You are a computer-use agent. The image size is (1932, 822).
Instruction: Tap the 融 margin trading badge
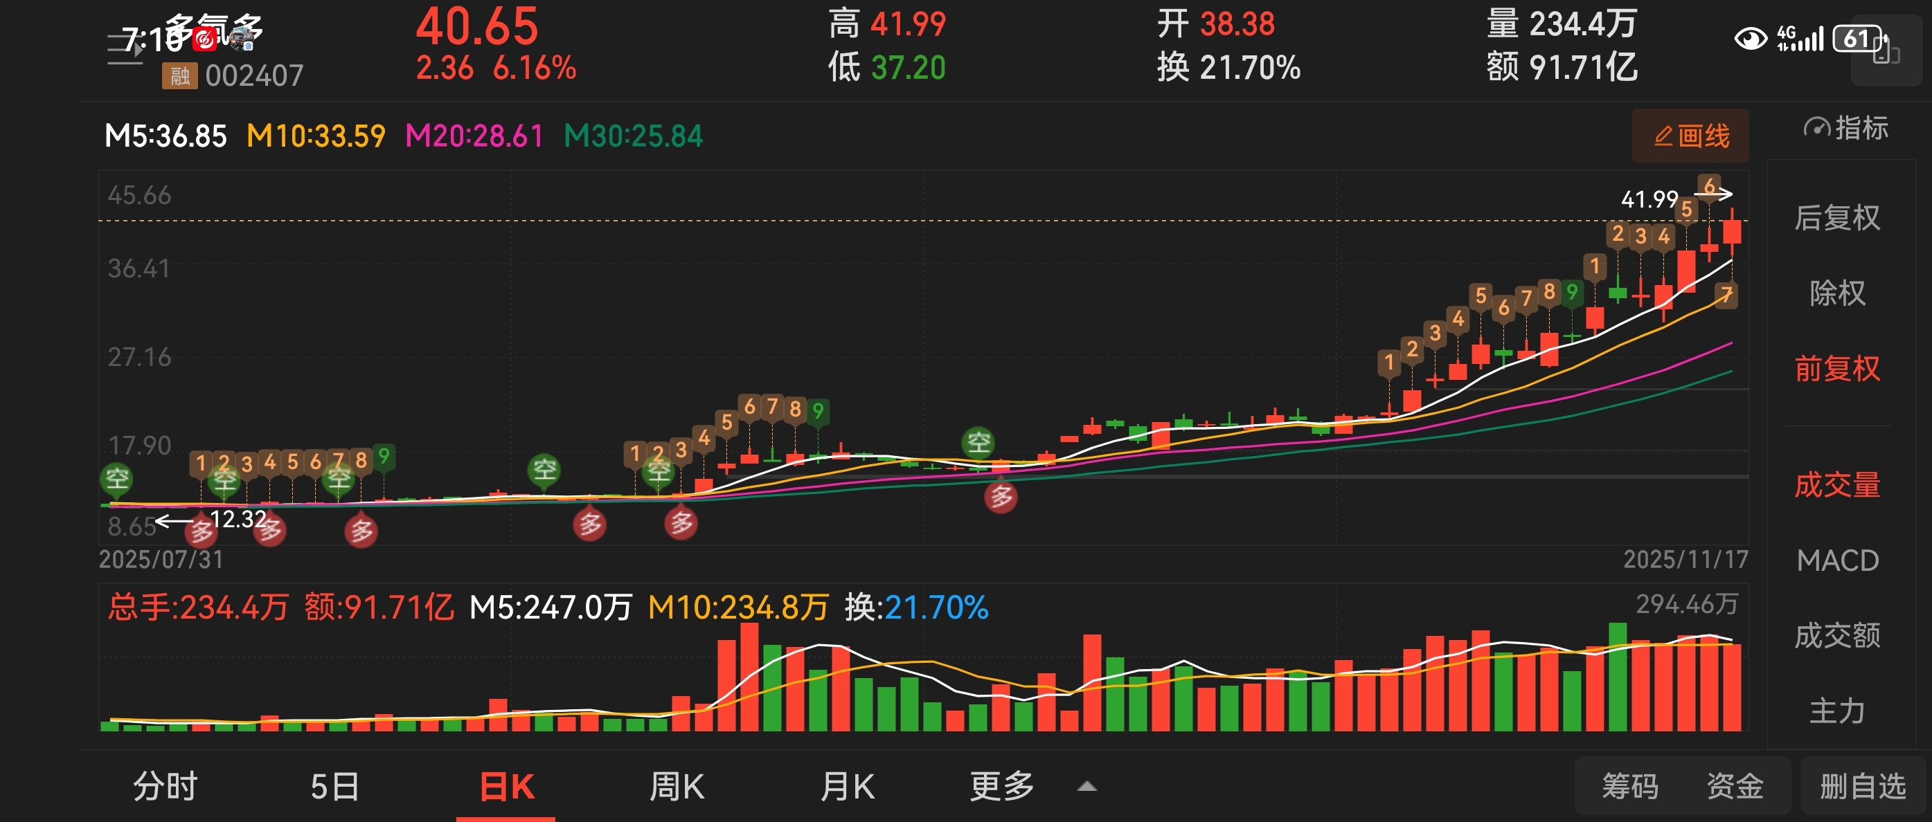[179, 75]
